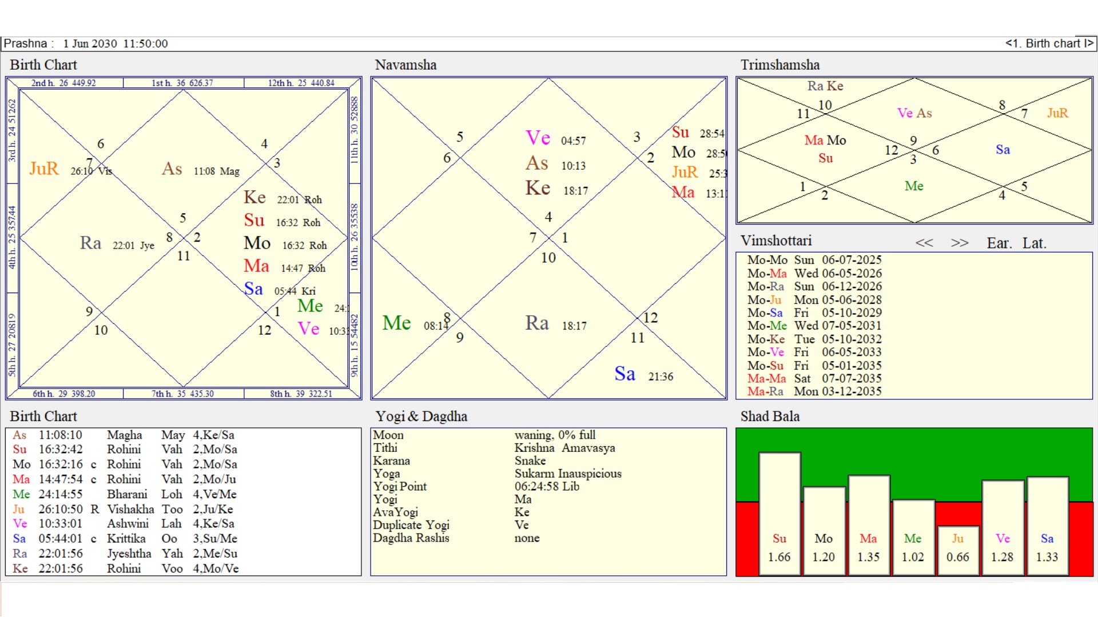This screenshot has height=617, width=1098.
Task: Go to next Vimshottari period with >>
Action: tap(960, 243)
